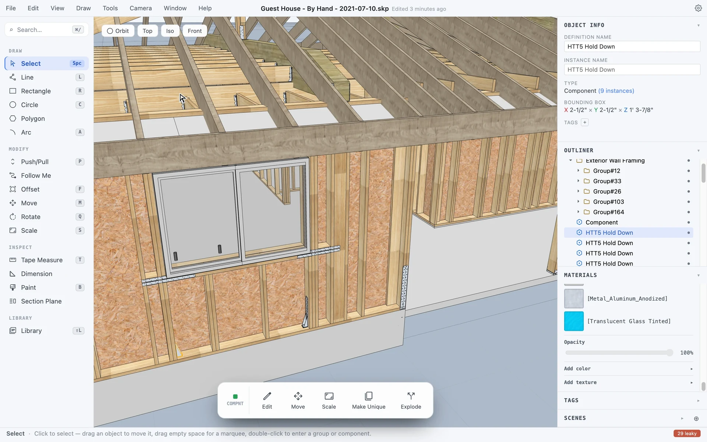This screenshot has width=707, height=442.
Task: Click Edit in floating component toolbar
Action: click(x=267, y=400)
